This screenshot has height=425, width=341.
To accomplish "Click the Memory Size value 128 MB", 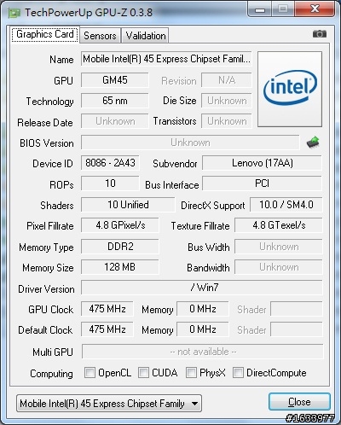I will 120,267.
